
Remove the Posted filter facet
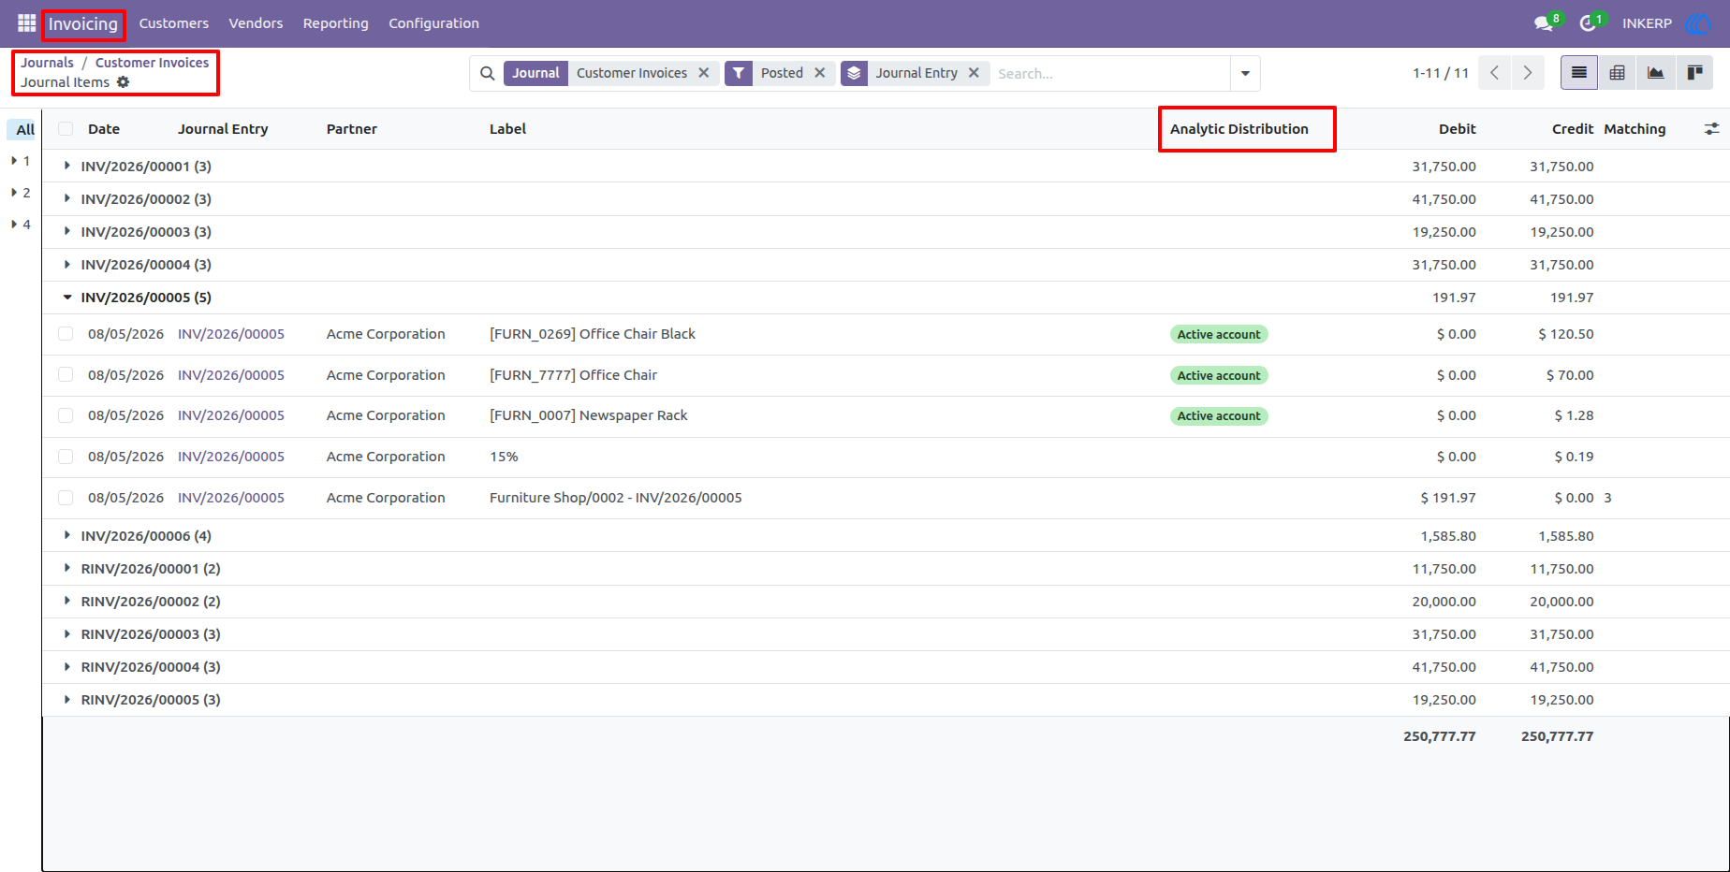(x=819, y=73)
